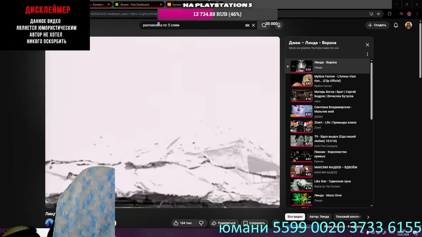Viewport: 422px width, 237px height.
Task: Close the Kick Dashboard tab
Action: pyautogui.click(x=161, y=5)
